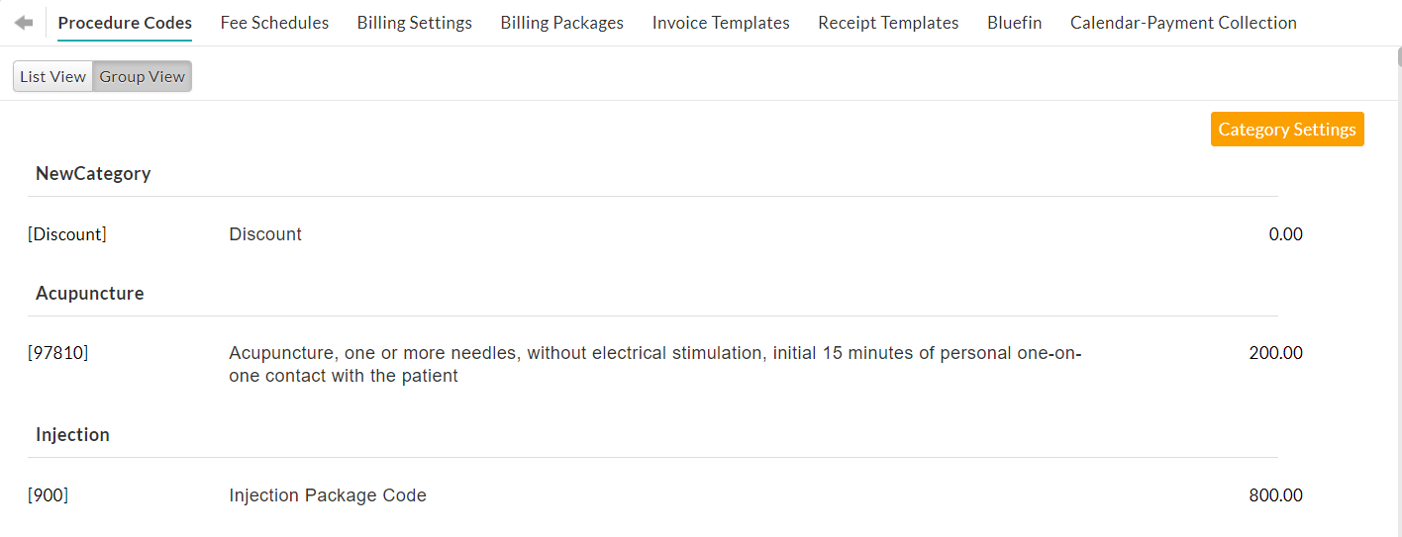Go to the Billing Settings tab
This screenshot has height=537, width=1402.
[414, 23]
